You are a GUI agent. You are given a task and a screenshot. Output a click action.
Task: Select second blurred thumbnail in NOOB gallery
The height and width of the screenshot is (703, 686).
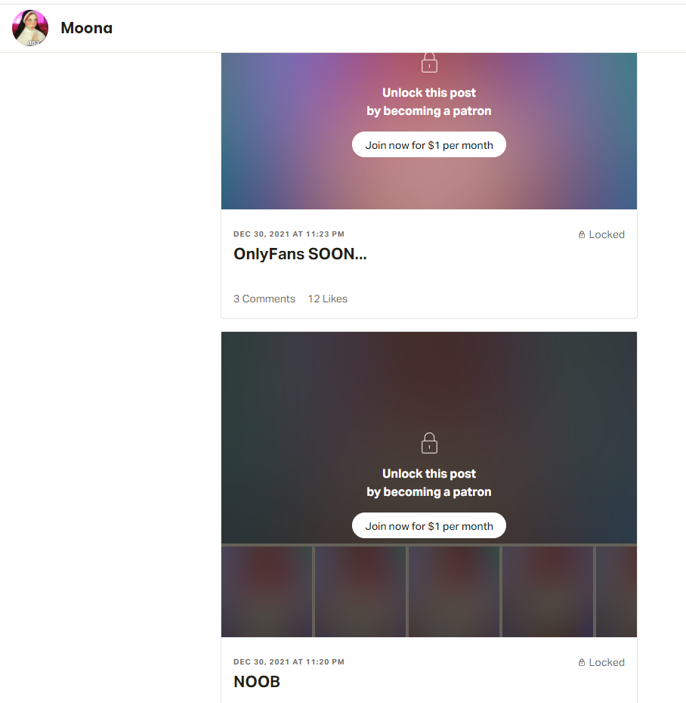point(360,591)
